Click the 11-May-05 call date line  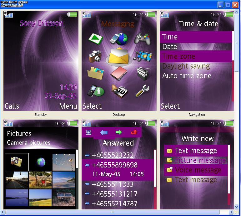tap(118, 174)
